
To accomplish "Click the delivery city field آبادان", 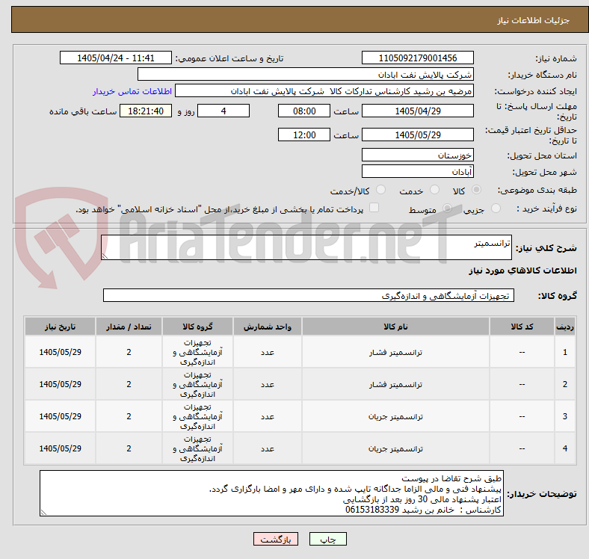I will click(417, 171).
